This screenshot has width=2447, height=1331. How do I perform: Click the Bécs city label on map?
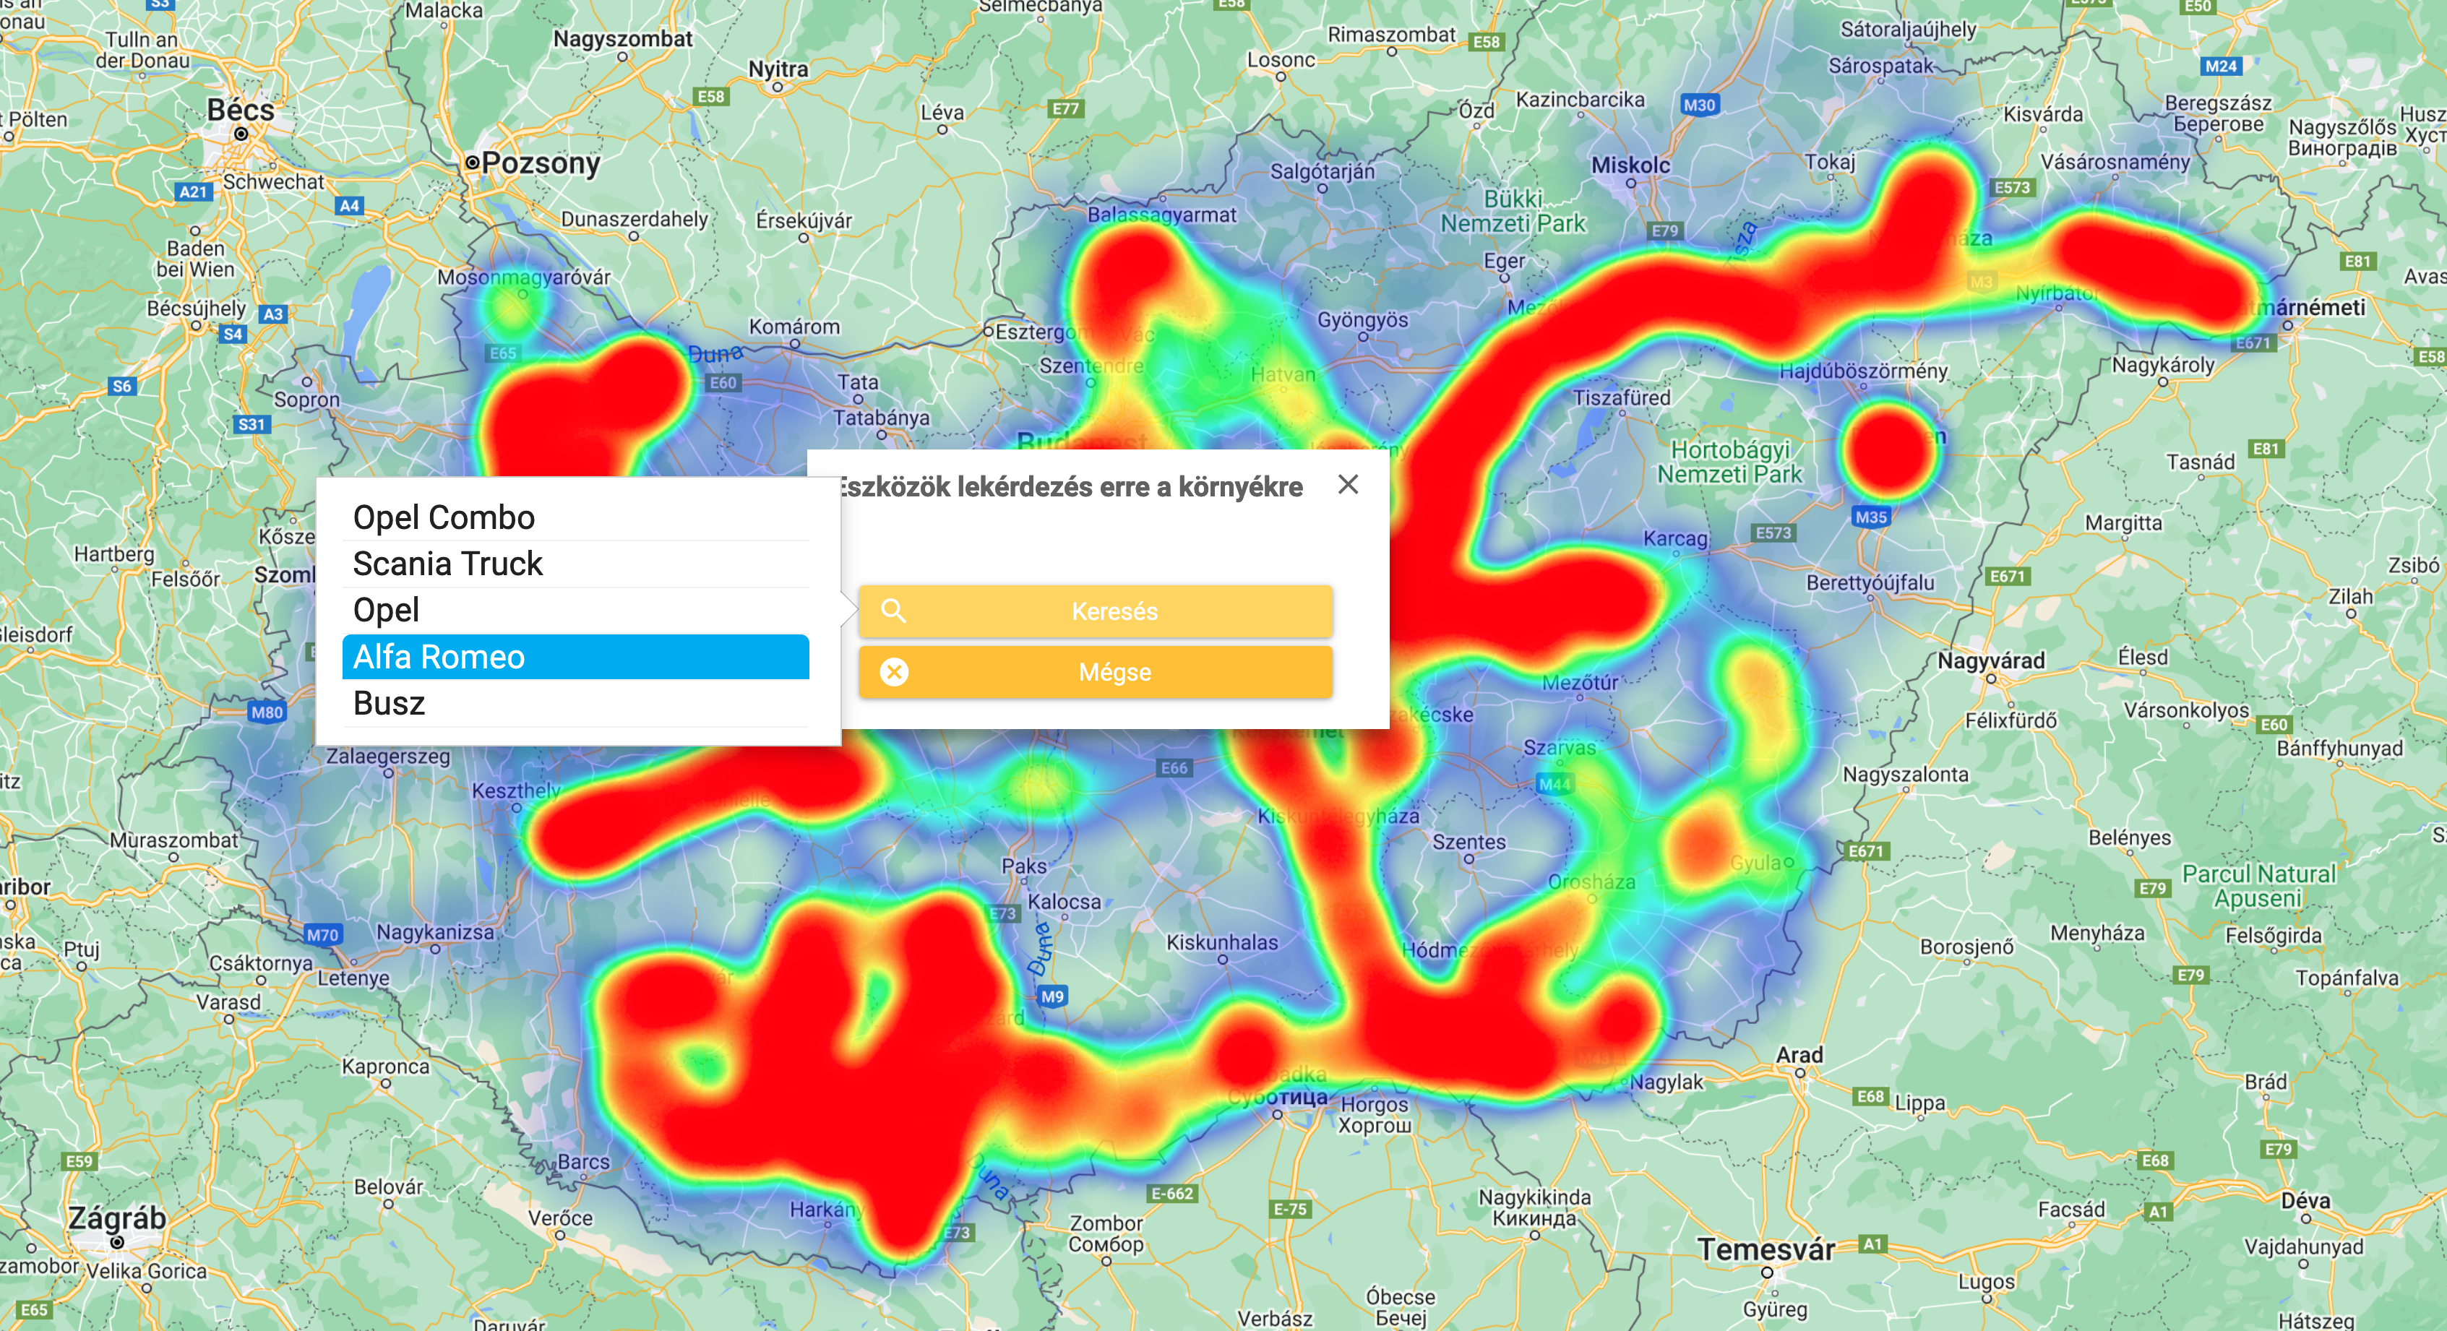[241, 111]
